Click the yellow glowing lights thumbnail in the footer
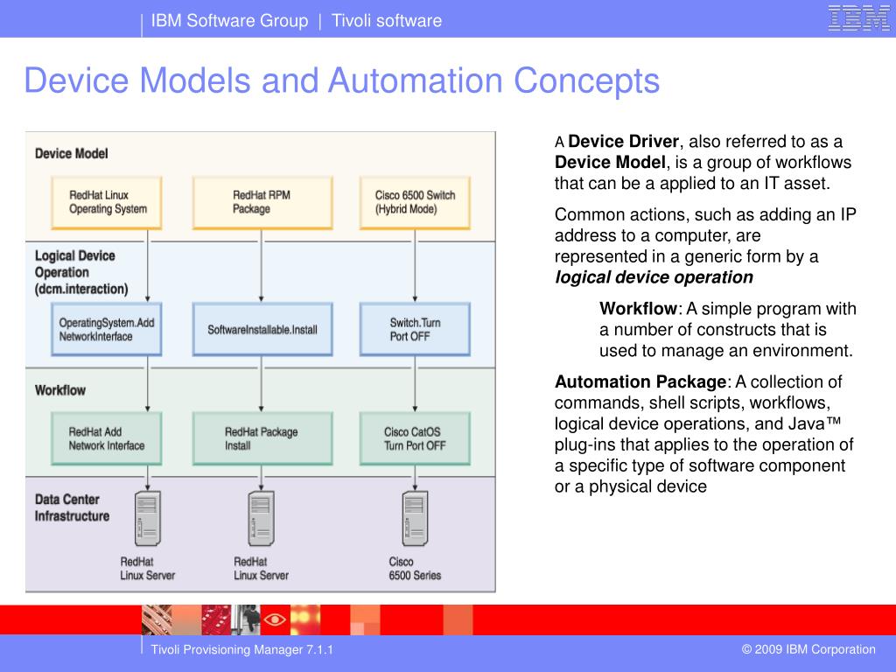The image size is (896, 672). (x=305, y=619)
